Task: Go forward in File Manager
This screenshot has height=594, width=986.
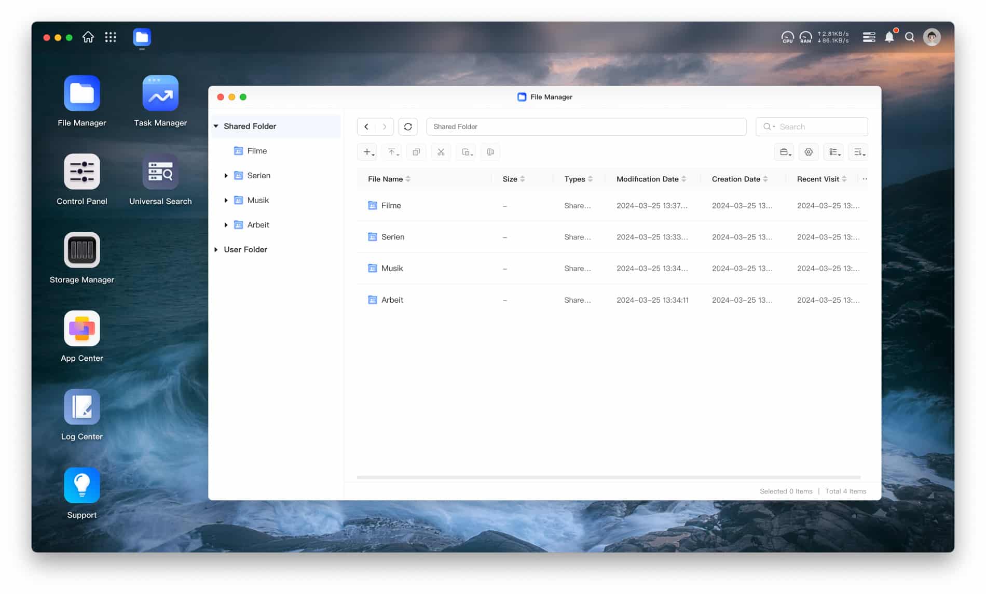Action: tap(385, 126)
